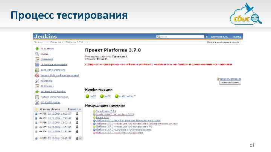Click the user icon beside the 11:49:44 build
Image resolution: width=271 pixels, height=152 pixels.
[77, 131]
